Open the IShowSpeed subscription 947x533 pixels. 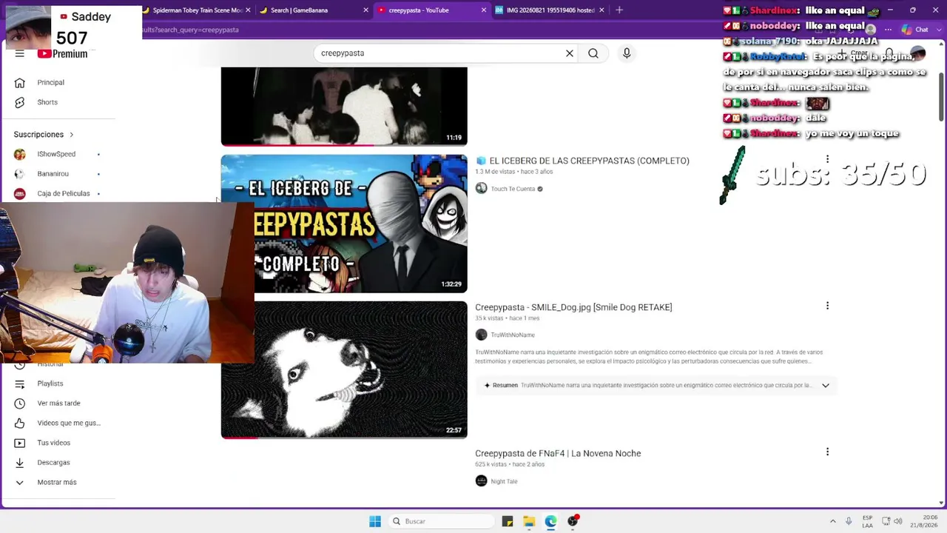(56, 154)
